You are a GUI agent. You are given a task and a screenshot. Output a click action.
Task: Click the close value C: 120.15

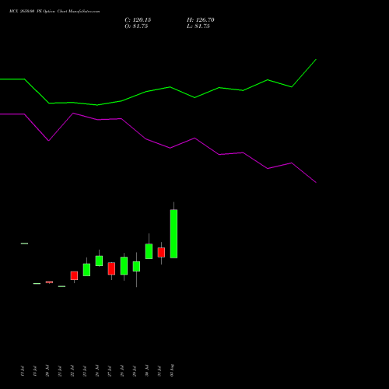click(138, 20)
